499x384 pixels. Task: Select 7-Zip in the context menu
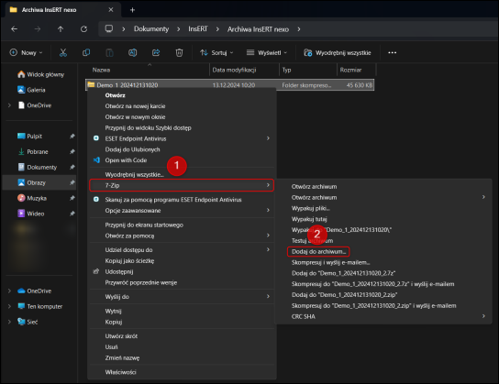(182, 185)
